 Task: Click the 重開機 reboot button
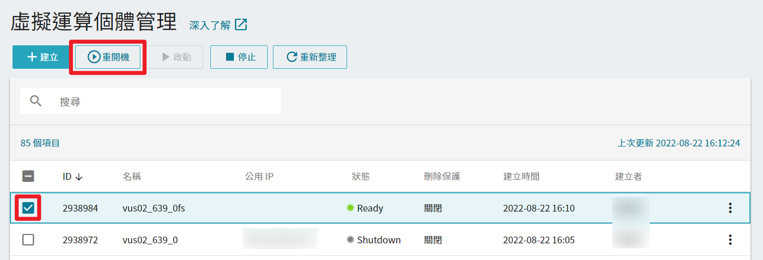108,57
